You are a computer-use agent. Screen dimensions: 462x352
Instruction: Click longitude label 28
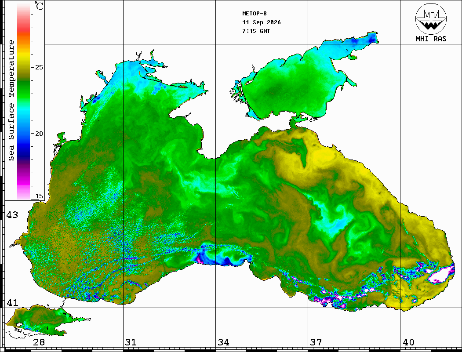[39, 342]
